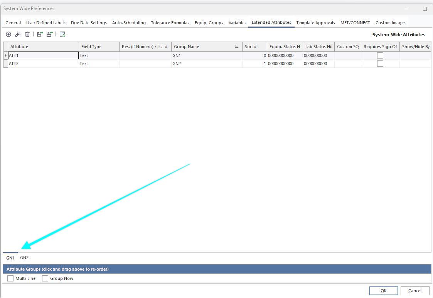Select the GN2 attribute group tab

24,258
